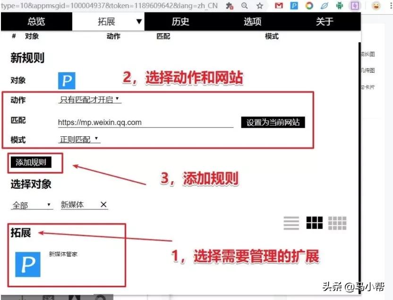Open the profile avatar in browser toolbar

pyautogui.click(x=376, y=6)
